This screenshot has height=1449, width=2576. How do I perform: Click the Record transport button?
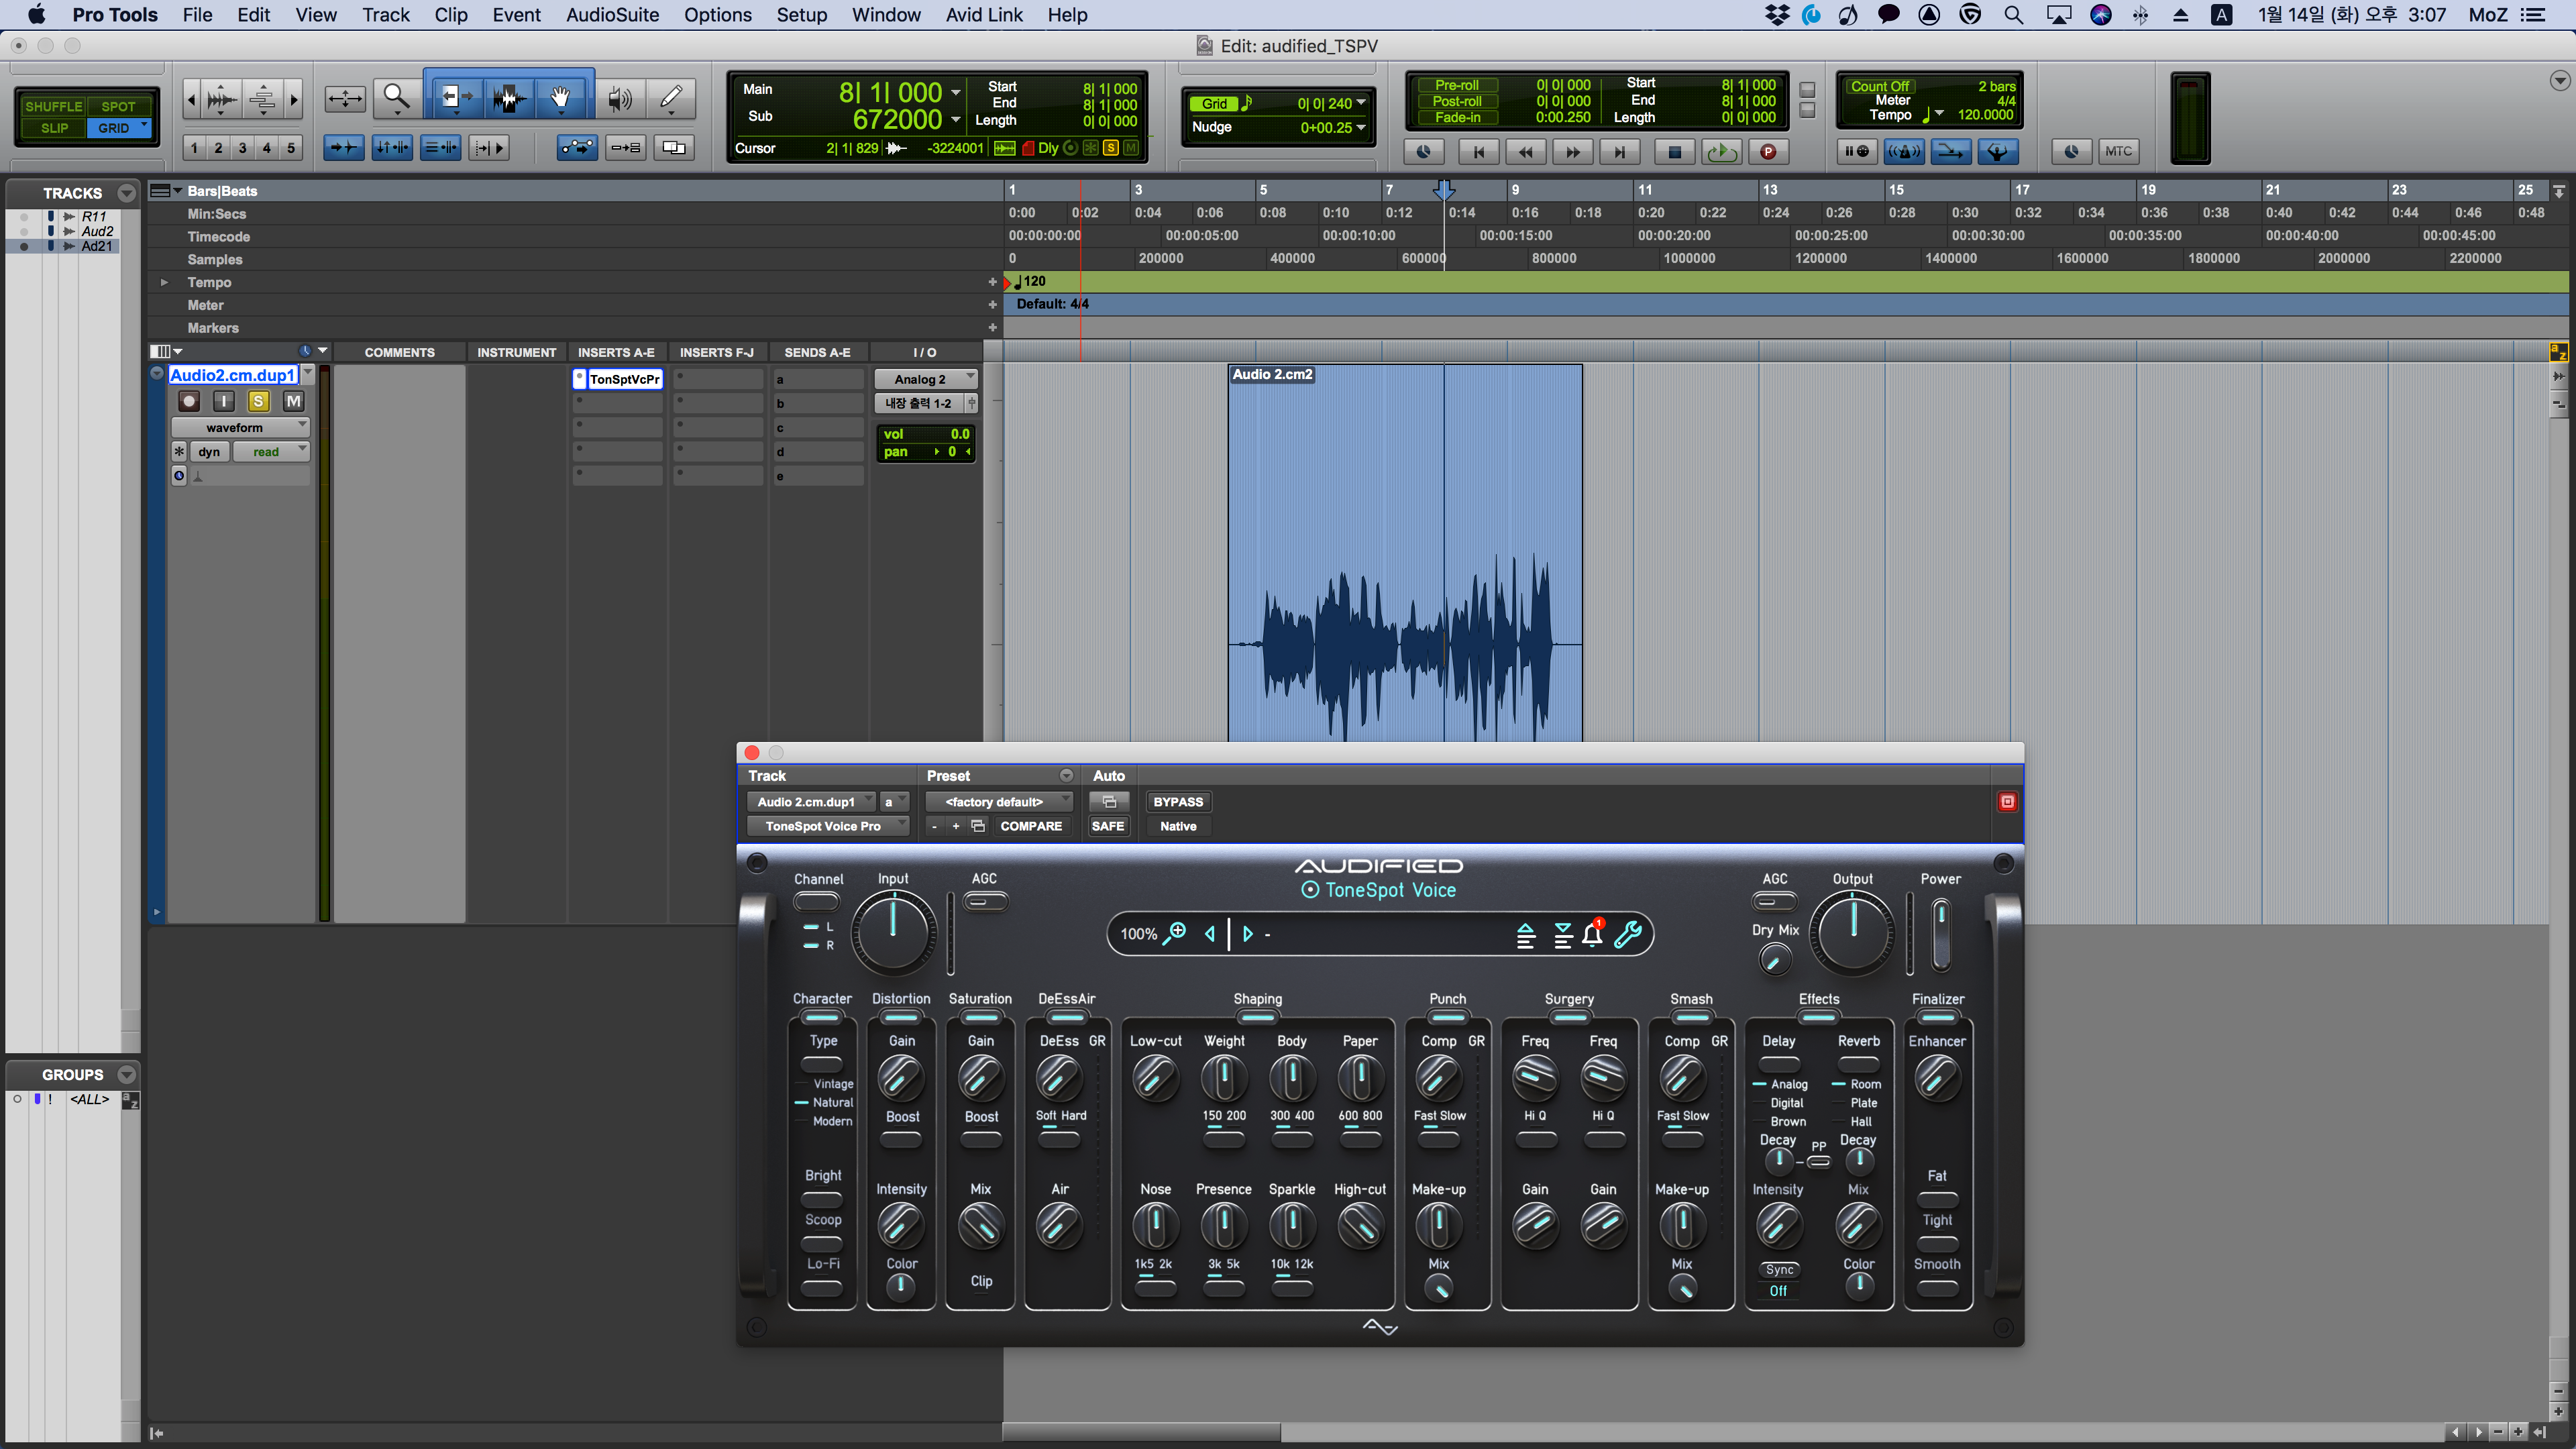pos(1768,152)
